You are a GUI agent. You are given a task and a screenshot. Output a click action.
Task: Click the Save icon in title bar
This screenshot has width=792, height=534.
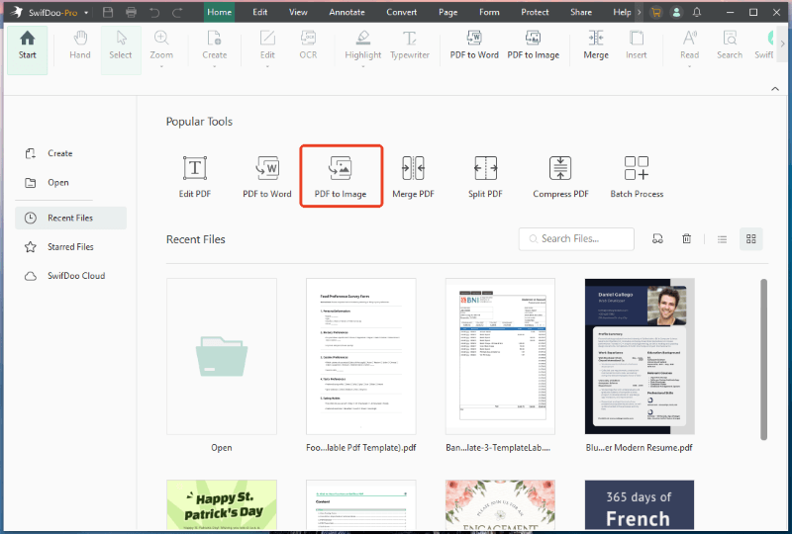108,12
